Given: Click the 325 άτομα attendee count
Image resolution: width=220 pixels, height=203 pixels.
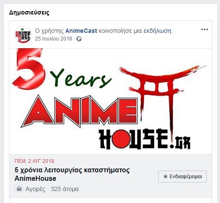Looking at the screenshot, I should [65, 189].
